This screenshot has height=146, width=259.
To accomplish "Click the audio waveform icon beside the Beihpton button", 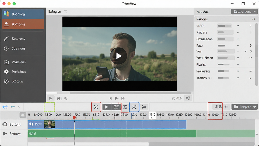I will (226, 107).
